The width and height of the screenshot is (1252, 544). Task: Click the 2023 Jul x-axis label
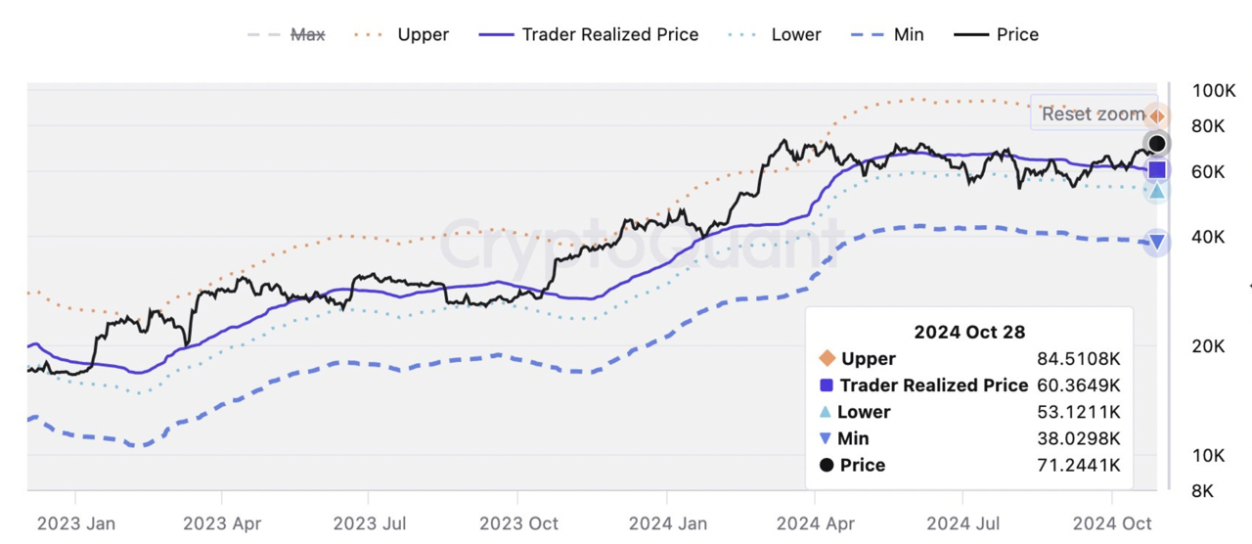(x=372, y=523)
